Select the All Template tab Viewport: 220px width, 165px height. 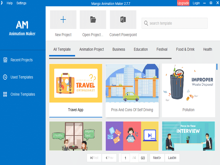62,50
